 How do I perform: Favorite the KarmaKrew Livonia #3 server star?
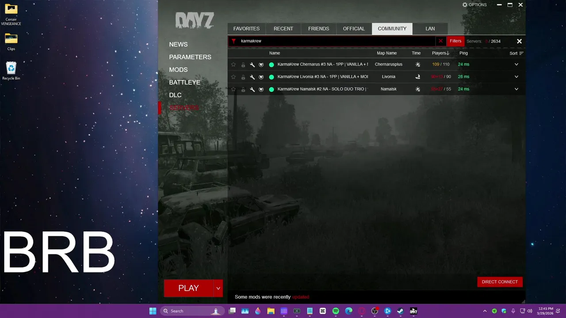[x=233, y=77]
